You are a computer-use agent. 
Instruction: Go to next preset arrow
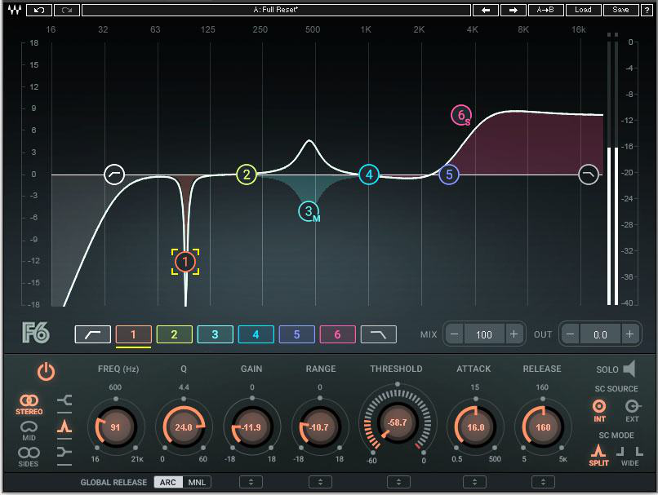point(514,10)
